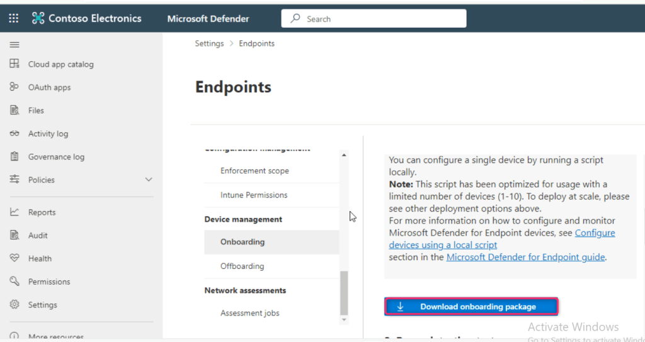The width and height of the screenshot is (645, 342).
Task: Open the Activity log glasses icon
Action: 14,134
